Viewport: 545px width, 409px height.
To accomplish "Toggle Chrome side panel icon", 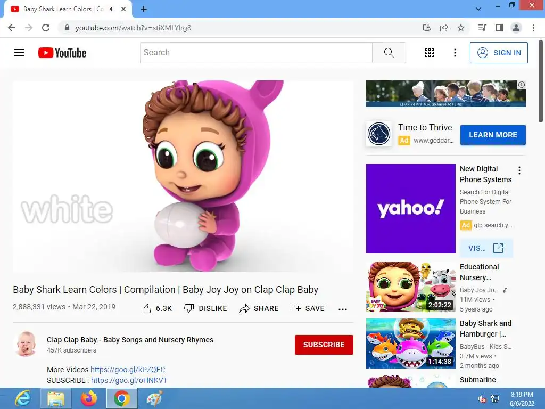I will click(499, 28).
